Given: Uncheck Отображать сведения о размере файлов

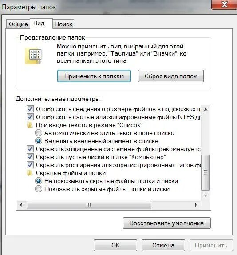Looking at the screenshot, I should pos(30,109).
